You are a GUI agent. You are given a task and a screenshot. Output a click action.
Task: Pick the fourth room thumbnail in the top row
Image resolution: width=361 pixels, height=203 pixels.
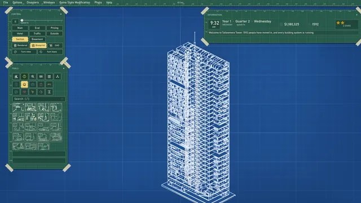pos(56,108)
